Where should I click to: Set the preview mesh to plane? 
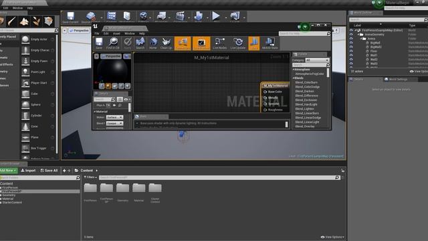(x=114, y=86)
